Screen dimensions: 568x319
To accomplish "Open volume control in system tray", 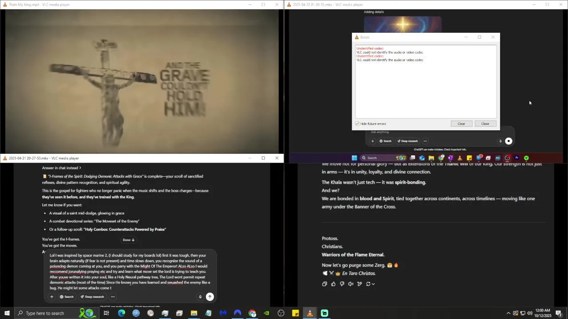I will click(x=529, y=313).
